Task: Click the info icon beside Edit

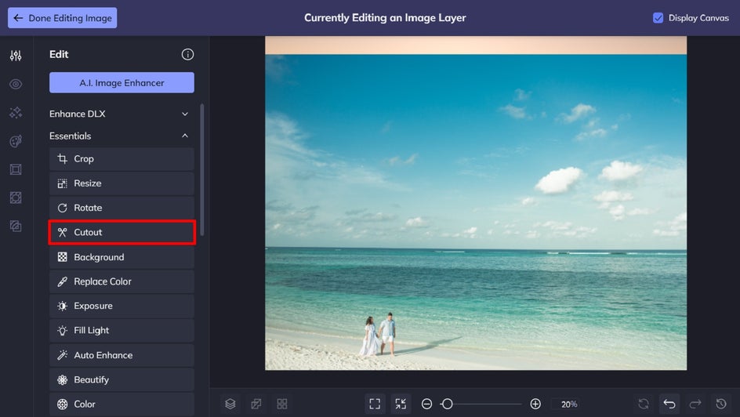Action: click(x=187, y=54)
